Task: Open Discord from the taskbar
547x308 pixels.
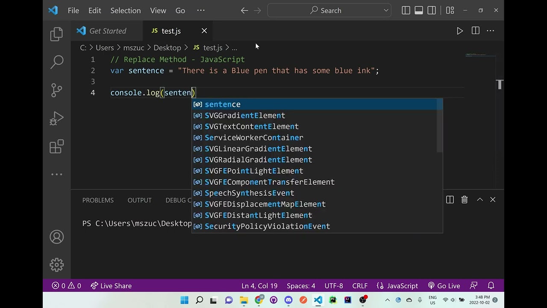Action: (x=288, y=300)
